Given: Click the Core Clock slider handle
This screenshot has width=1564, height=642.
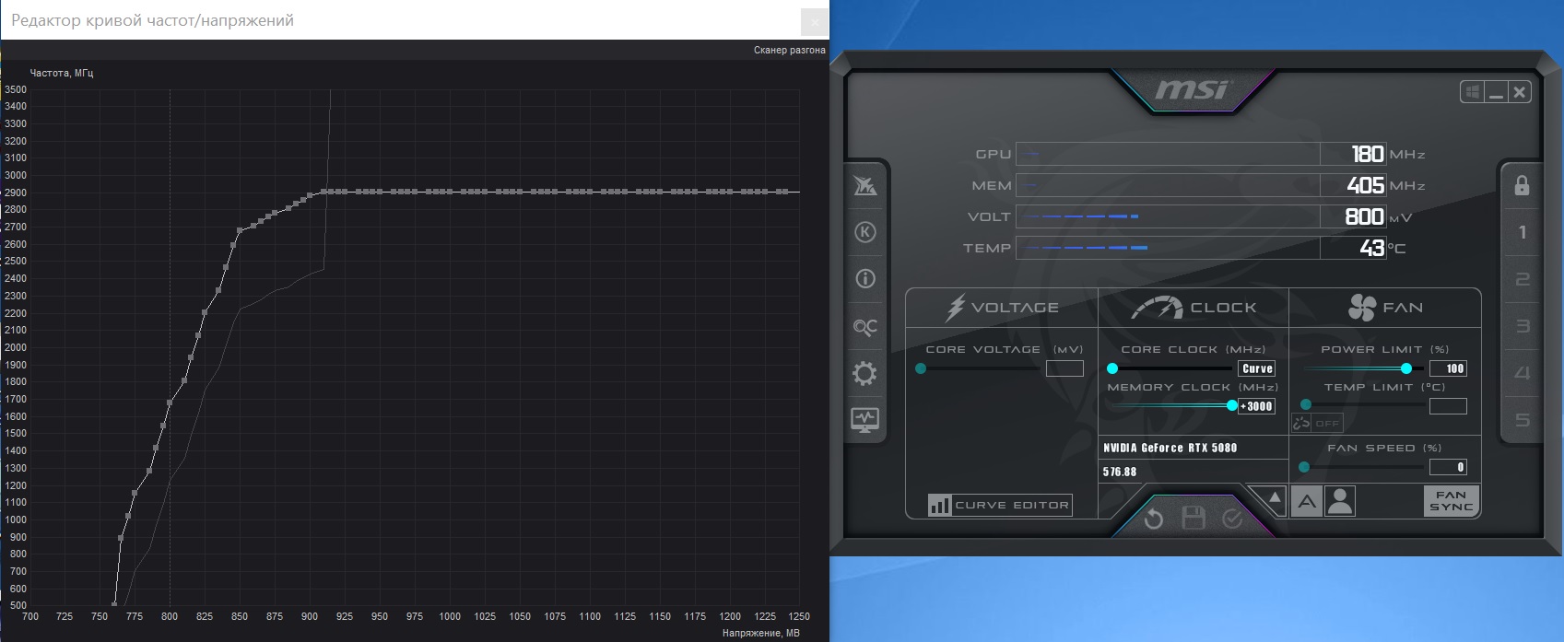Looking at the screenshot, I should tap(1112, 368).
